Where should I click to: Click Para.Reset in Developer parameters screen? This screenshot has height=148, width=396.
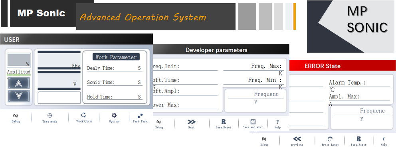point(224,122)
